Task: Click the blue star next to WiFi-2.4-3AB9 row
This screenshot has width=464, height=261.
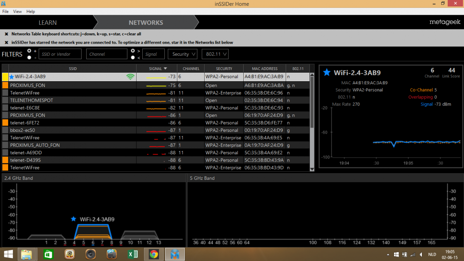Action: (12, 77)
